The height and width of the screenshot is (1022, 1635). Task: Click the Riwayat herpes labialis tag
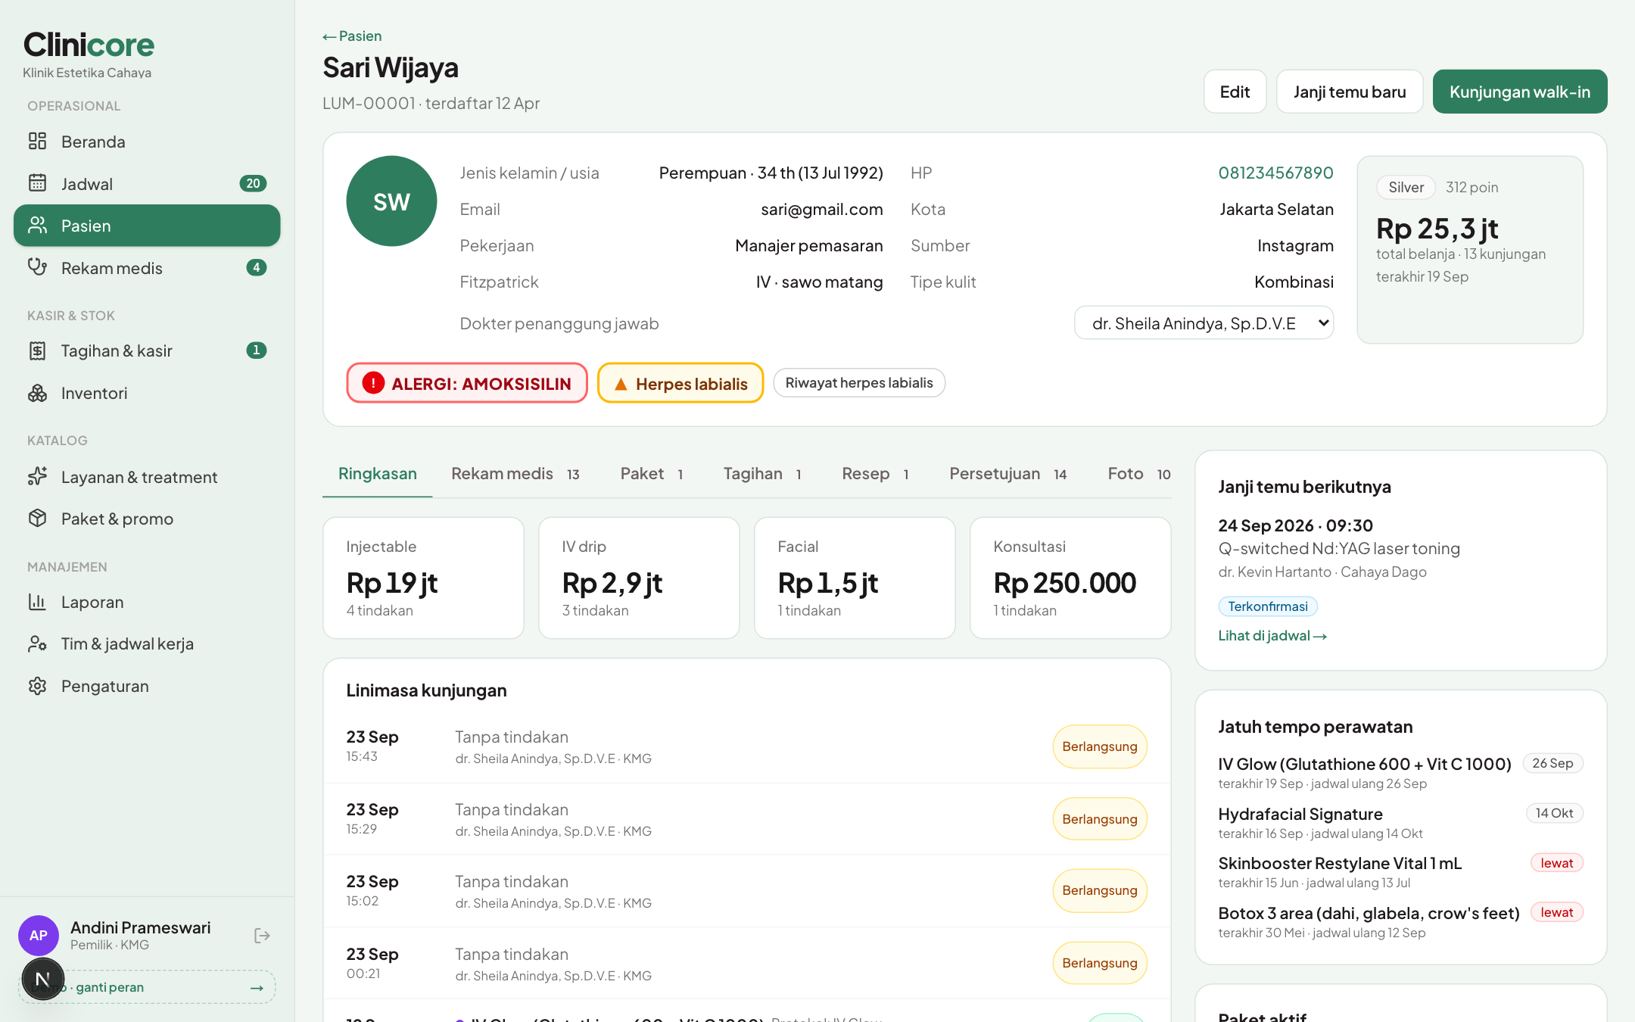859,383
